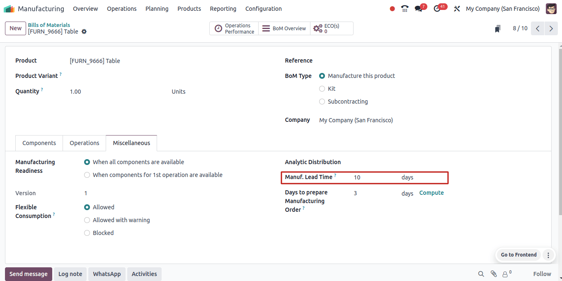Click the Compute link
The image size is (562, 281).
pos(431,193)
